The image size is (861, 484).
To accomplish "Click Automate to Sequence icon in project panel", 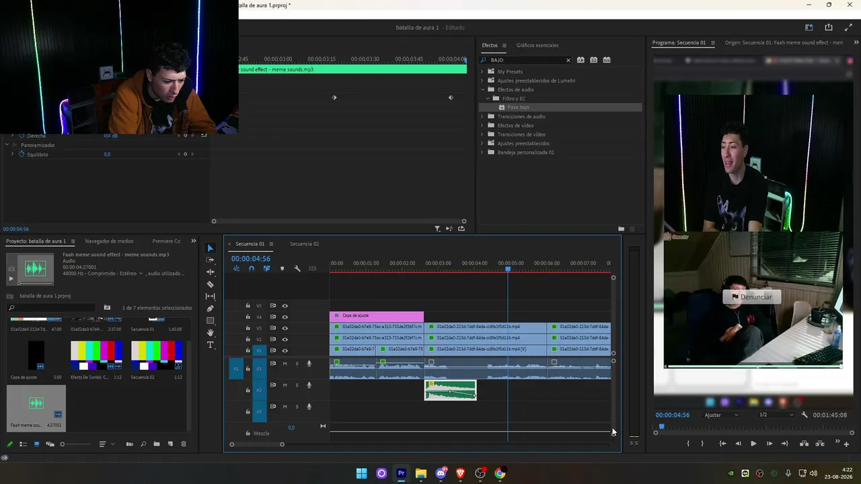I will [x=129, y=444].
